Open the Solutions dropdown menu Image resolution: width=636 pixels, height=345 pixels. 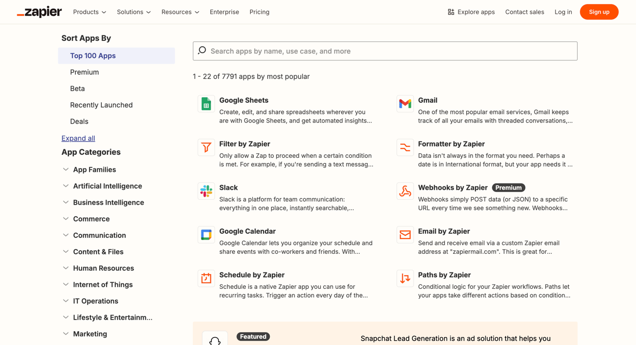[134, 12]
